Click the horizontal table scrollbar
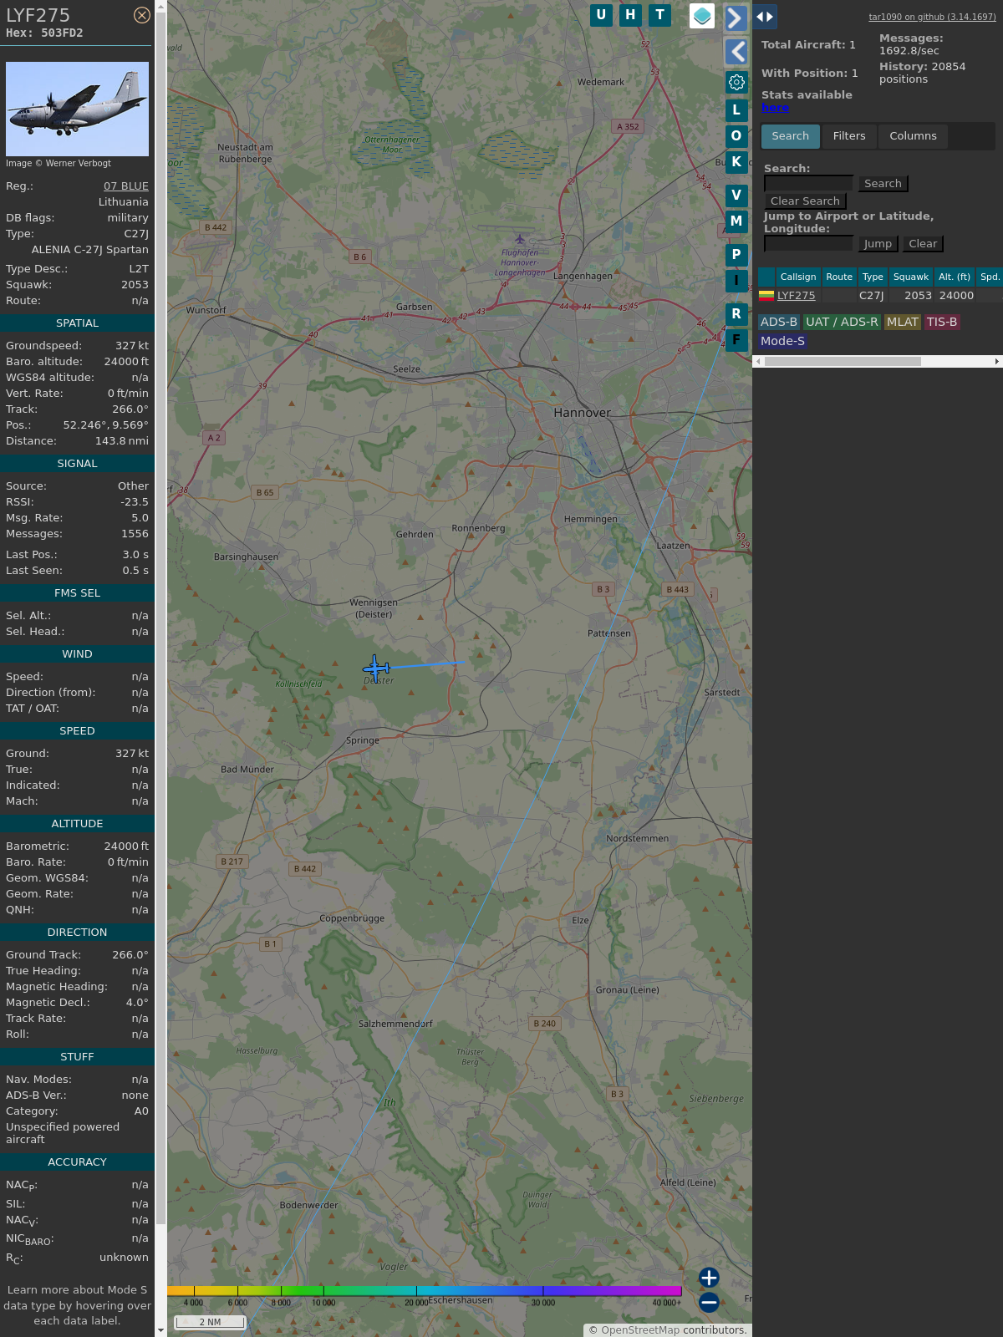Image resolution: width=1003 pixels, height=1337 pixels. [843, 362]
